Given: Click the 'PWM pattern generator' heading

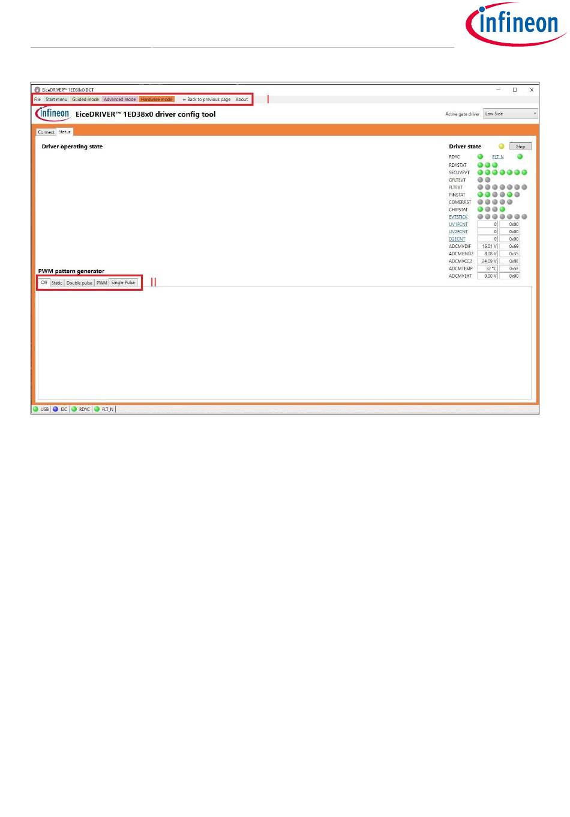Looking at the screenshot, I should tap(71, 271).
